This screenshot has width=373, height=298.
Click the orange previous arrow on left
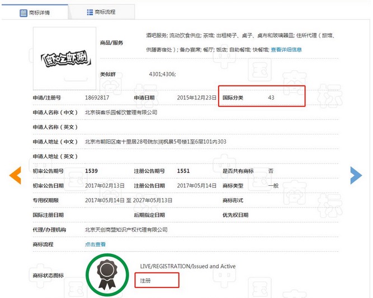click(x=15, y=175)
